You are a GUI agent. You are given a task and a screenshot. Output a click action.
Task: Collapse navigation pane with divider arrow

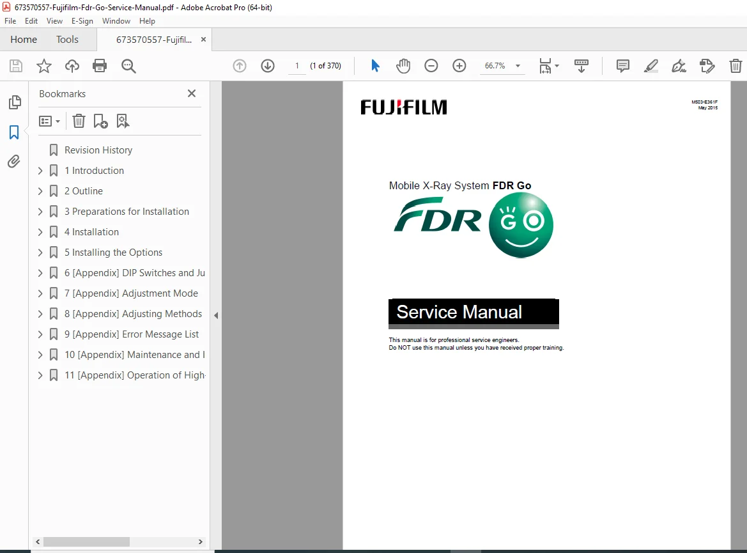tap(216, 315)
